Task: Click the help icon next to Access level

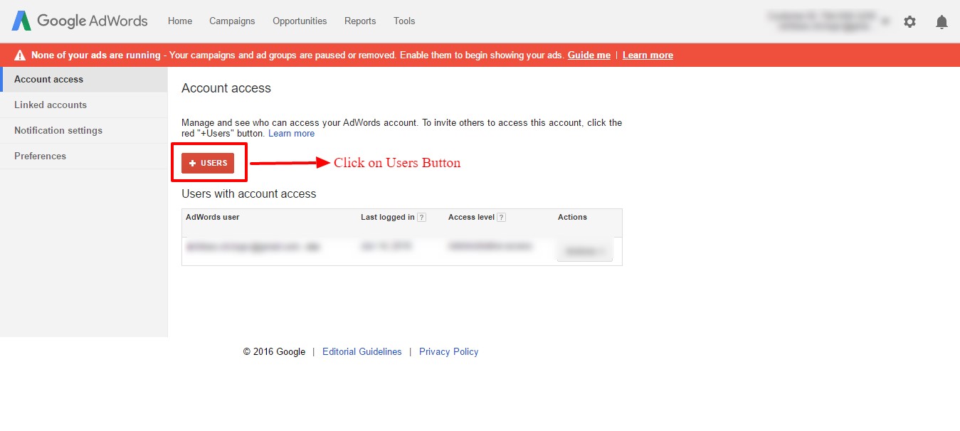Action: [x=502, y=218]
